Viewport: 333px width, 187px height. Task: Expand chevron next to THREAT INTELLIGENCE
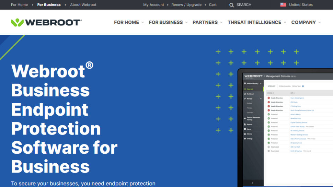coord(285,22)
